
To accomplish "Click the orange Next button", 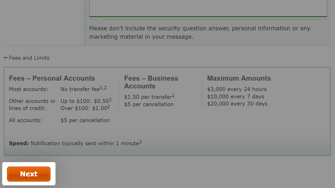I will [x=29, y=174].
